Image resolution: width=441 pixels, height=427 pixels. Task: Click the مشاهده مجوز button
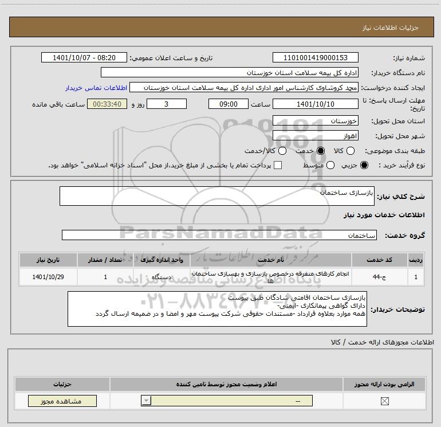tap(62, 401)
